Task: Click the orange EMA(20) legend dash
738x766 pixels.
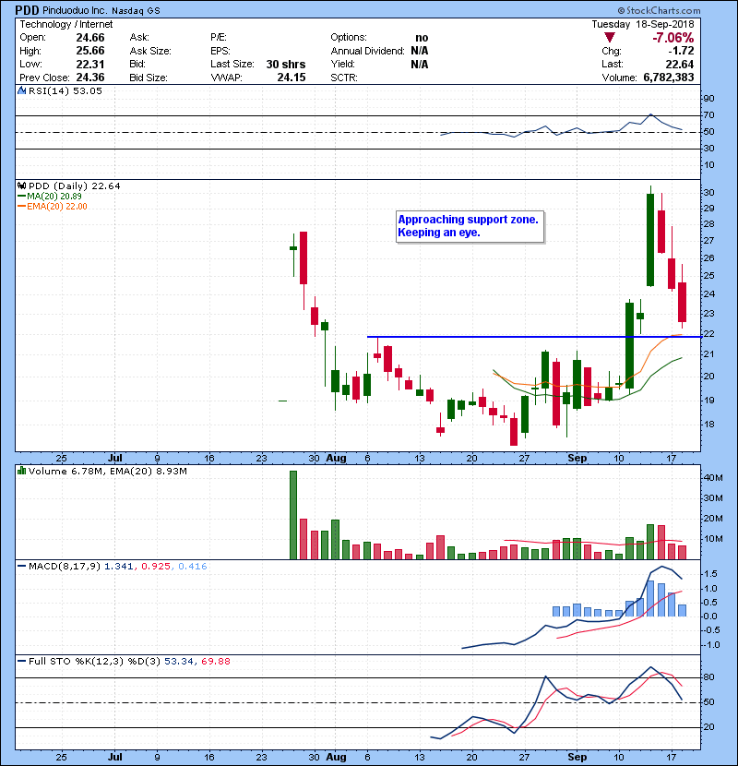Action: pyautogui.click(x=21, y=207)
